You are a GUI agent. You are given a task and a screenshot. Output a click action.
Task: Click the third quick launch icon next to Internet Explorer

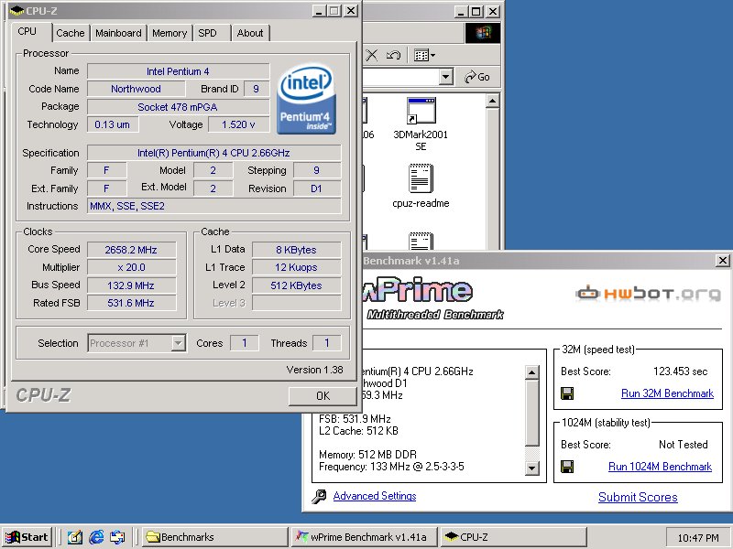(117, 537)
